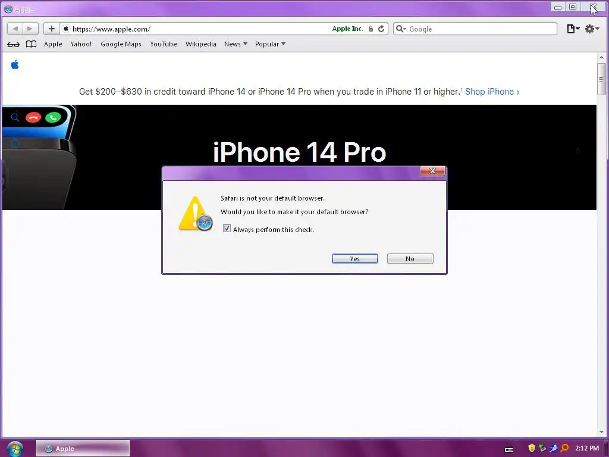
Task: Click the red end-call icon
Action: [33, 117]
